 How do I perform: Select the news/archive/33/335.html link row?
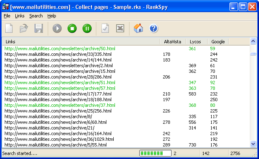(x=126, y=54)
